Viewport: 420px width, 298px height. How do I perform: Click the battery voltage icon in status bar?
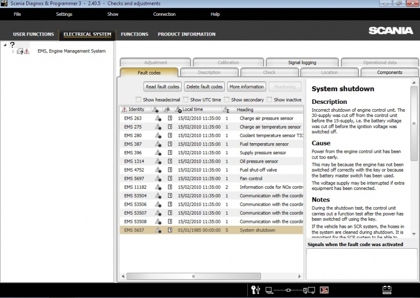coord(387,290)
